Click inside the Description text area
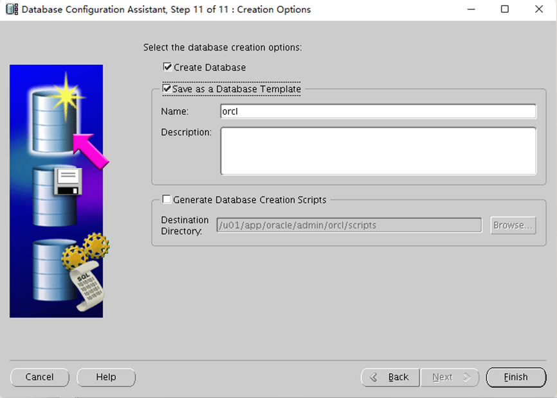557x398 pixels. point(378,151)
